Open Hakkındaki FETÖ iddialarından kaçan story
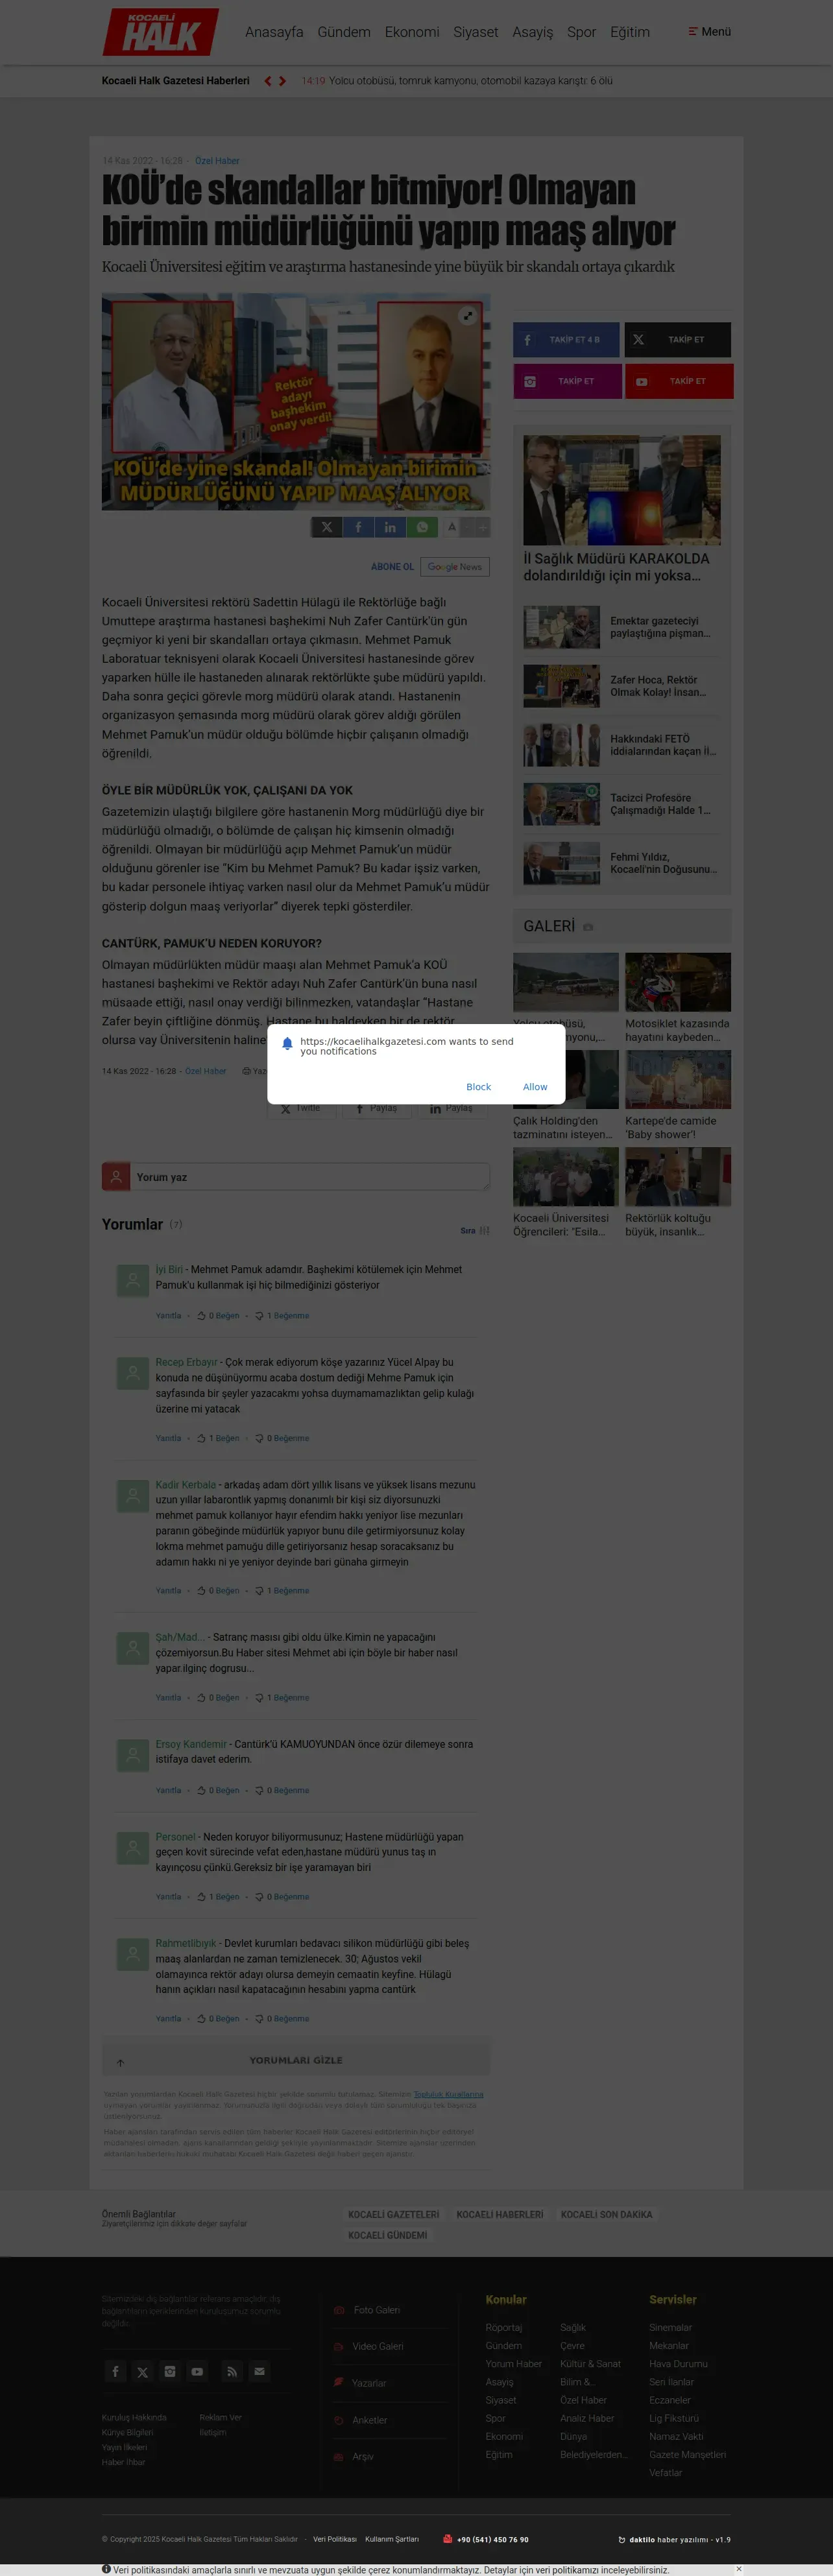Viewport: 833px width, 2576px height. tap(622, 745)
